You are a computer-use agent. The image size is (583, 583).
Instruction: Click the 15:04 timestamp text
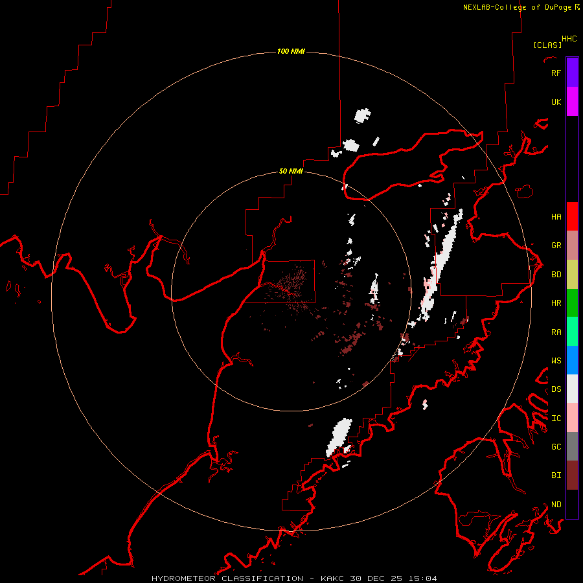tap(422, 578)
